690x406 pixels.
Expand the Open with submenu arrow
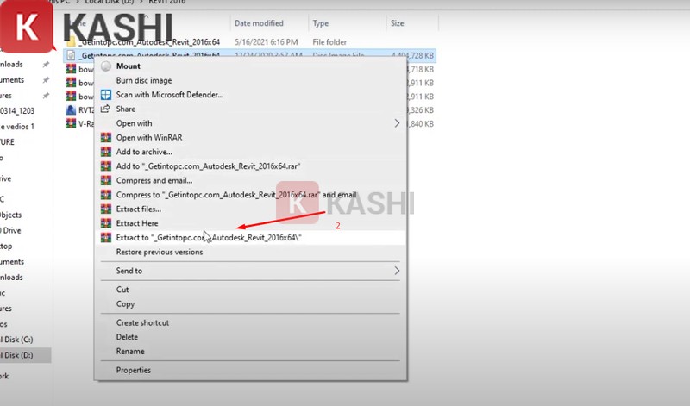pyautogui.click(x=397, y=123)
